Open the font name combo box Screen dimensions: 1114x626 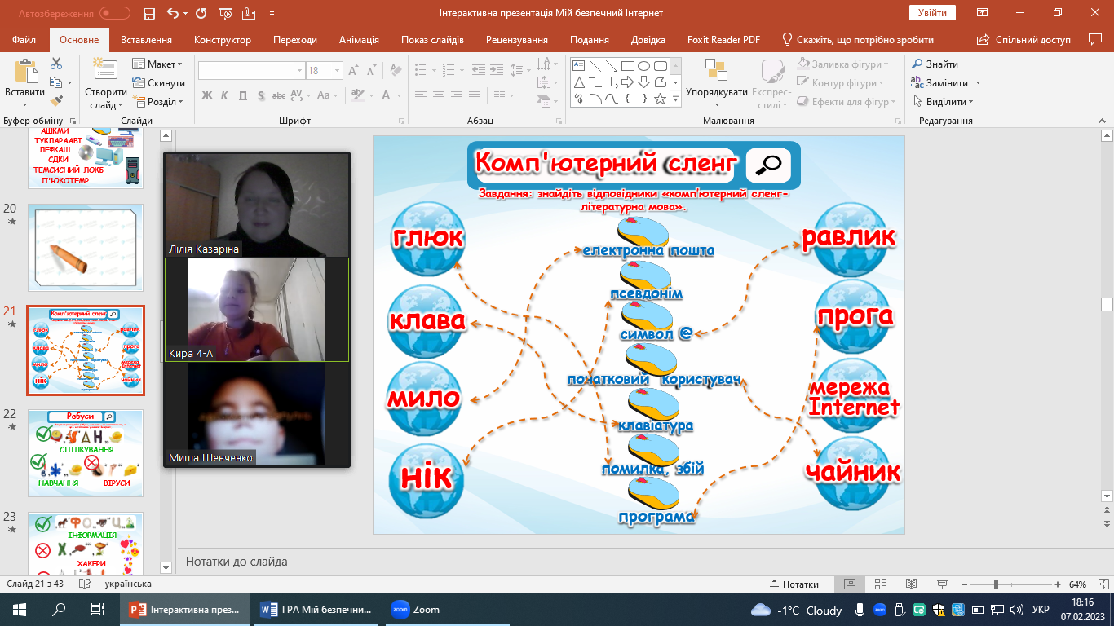coord(251,71)
